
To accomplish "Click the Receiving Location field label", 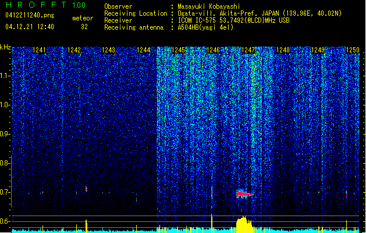I will tap(136, 13).
